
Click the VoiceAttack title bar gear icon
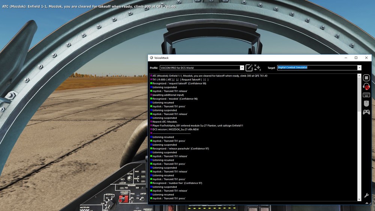click(x=151, y=58)
